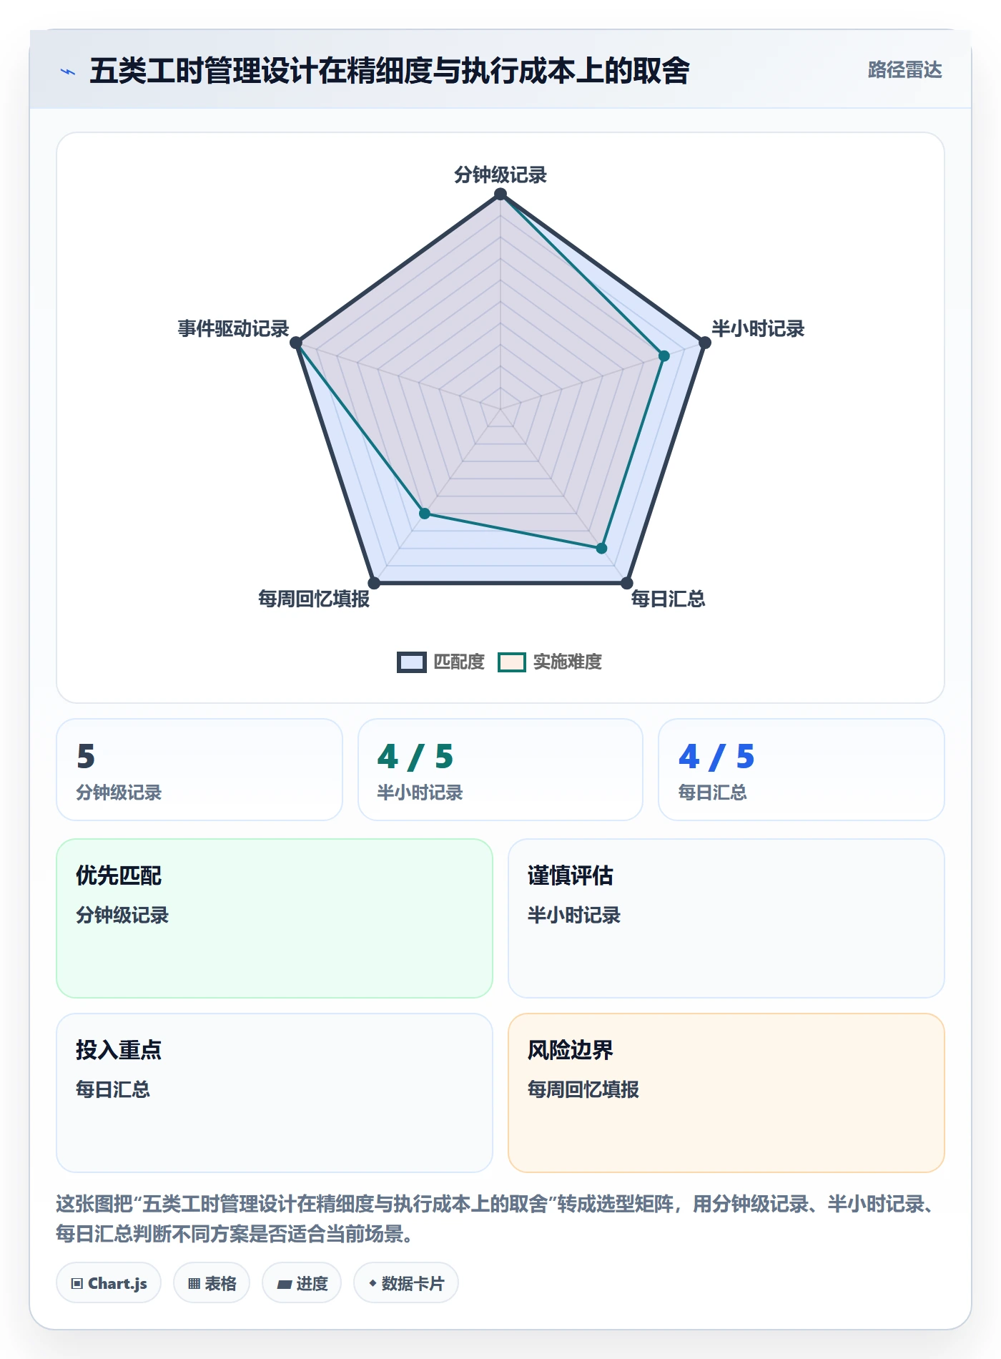Toggle the 实施难度 legend swatch
The width and height of the screenshot is (1001, 1359).
coord(511,662)
